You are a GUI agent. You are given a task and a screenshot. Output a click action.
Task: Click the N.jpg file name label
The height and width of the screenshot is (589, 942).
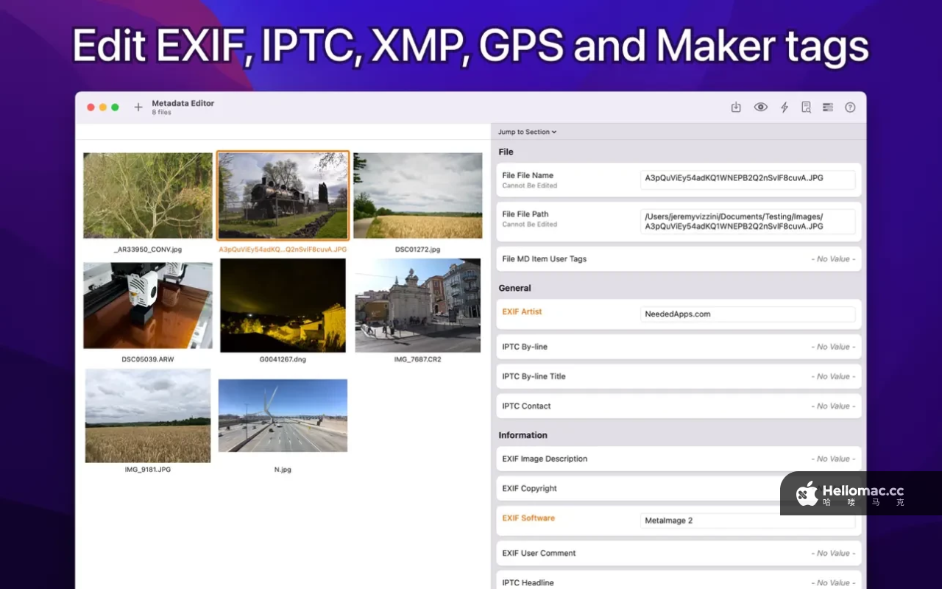pyautogui.click(x=283, y=469)
